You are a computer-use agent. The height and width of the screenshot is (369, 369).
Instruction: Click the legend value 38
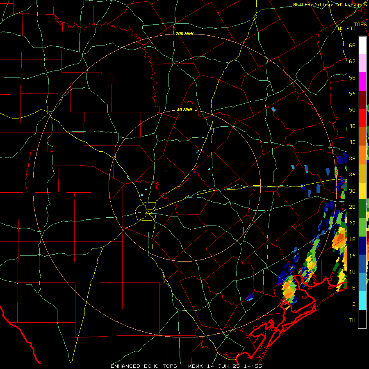352,158
